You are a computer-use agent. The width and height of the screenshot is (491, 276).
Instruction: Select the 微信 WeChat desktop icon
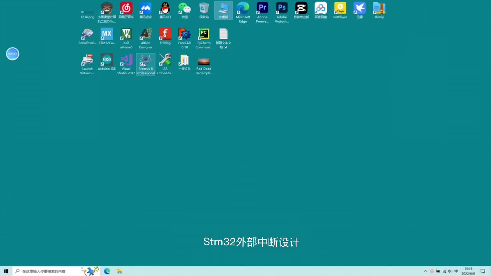pyautogui.click(x=185, y=11)
